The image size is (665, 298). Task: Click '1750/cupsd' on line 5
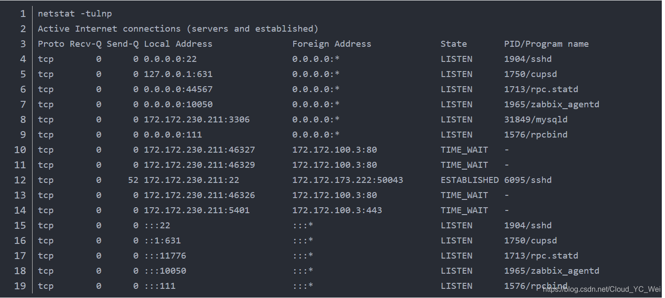coord(531,74)
